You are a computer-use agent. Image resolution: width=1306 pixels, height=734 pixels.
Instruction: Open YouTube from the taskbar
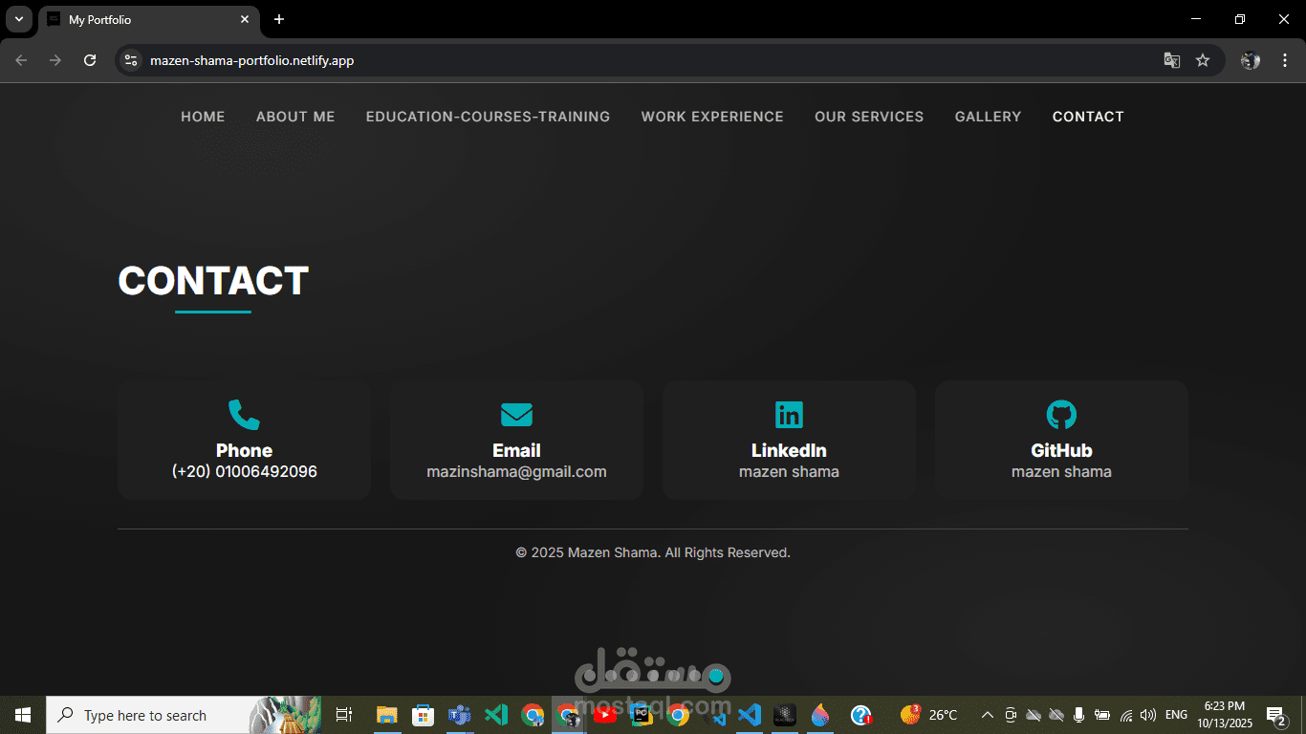click(604, 715)
